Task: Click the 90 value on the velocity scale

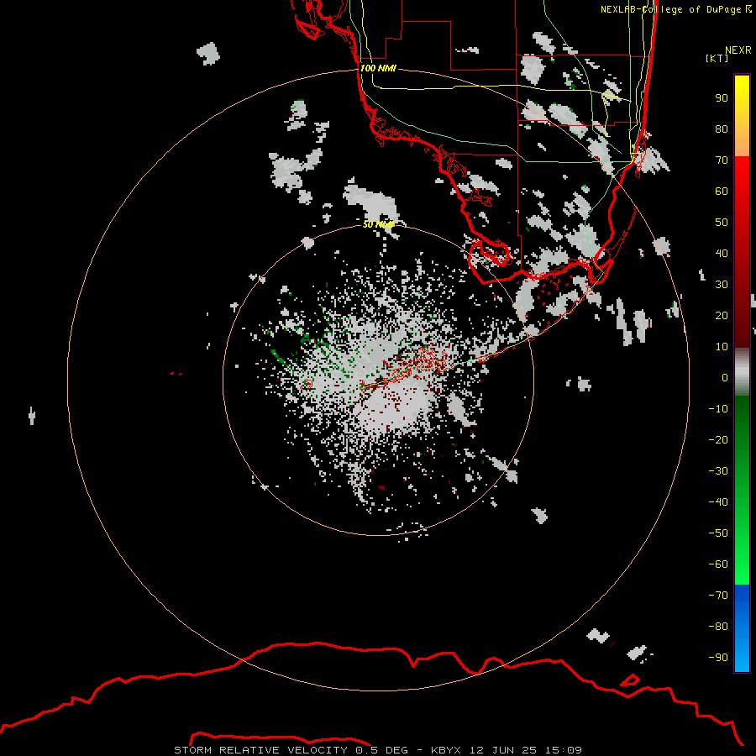Action: (x=722, y=98)
